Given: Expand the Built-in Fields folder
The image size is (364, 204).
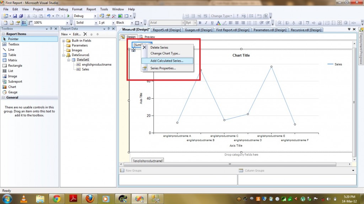Looking at the screenshot, I should pyautogui.click(x=64, y=41).
